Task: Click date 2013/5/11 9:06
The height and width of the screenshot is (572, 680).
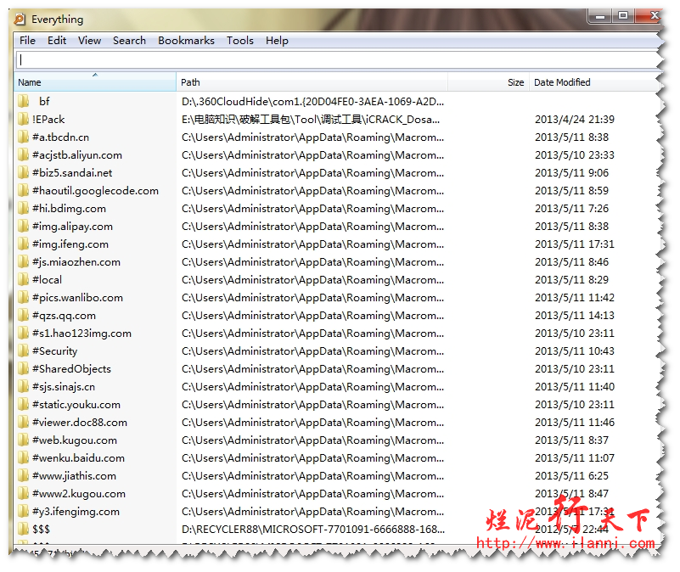Action: [571, 172]
